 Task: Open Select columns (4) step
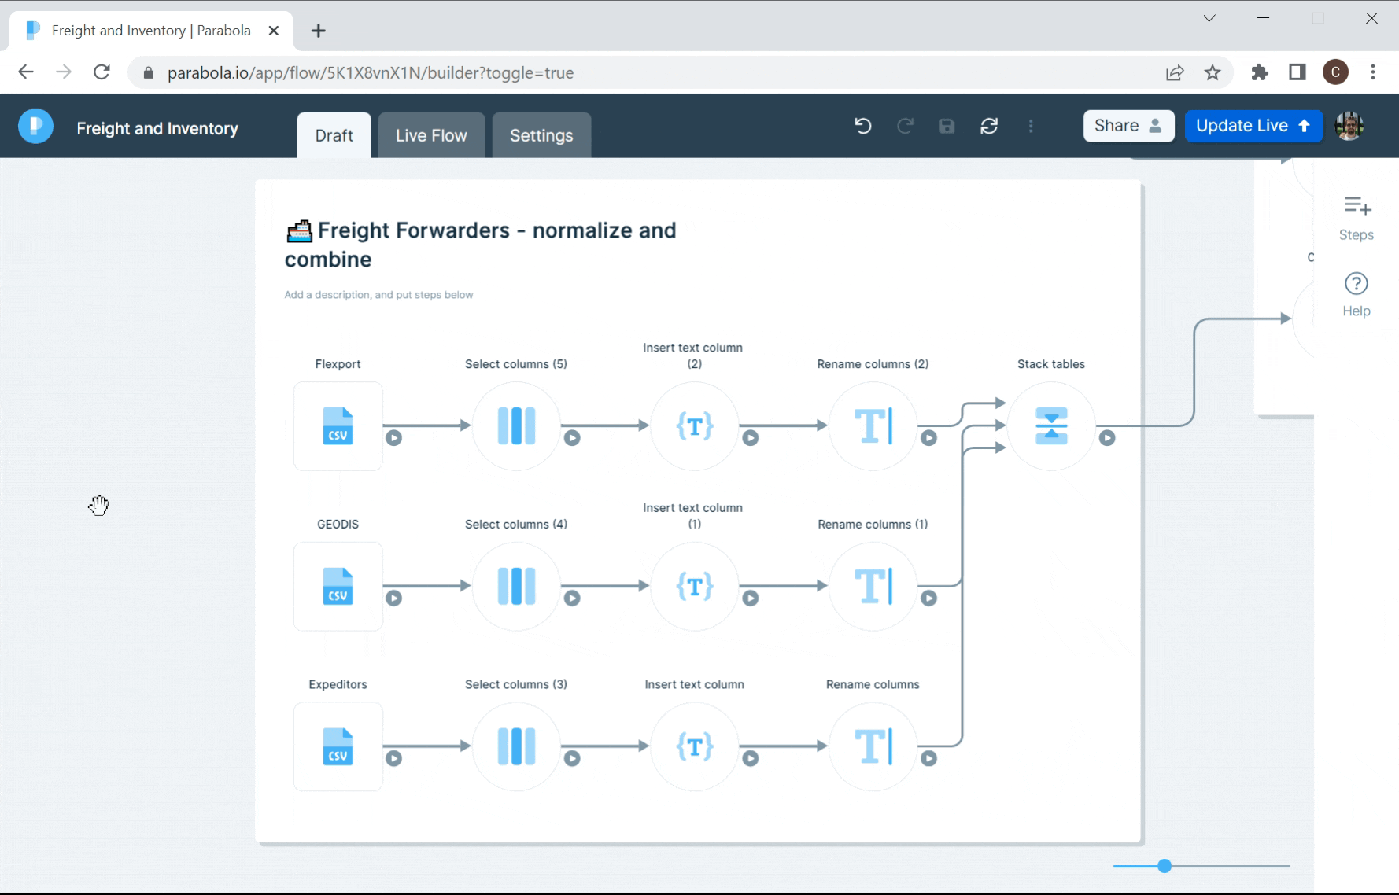coord(516,587)
